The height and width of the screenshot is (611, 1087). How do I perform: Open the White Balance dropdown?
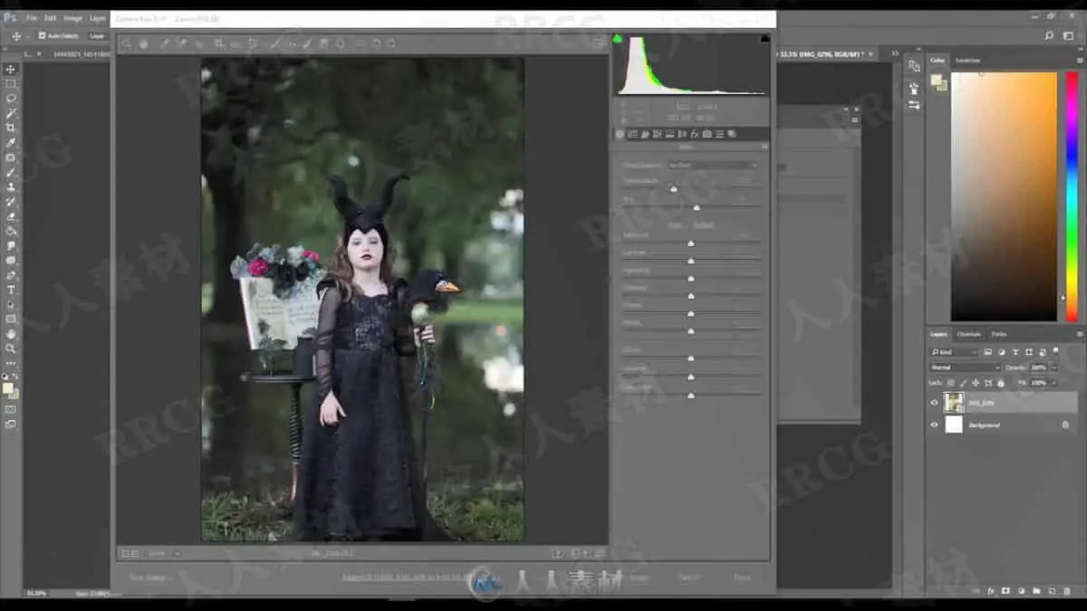pyautogui.click(x=713, y=165)
